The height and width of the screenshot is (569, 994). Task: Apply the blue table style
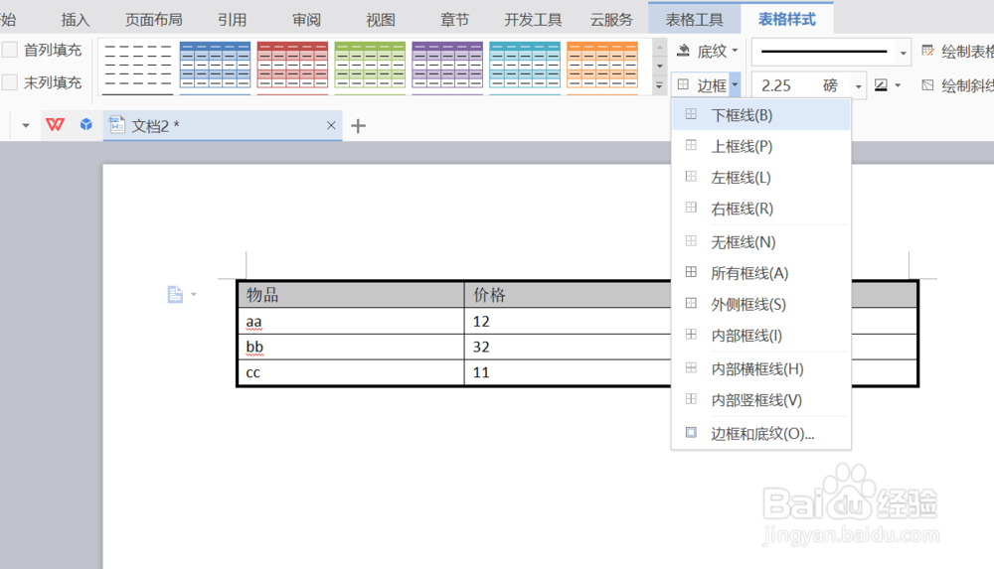215,67
